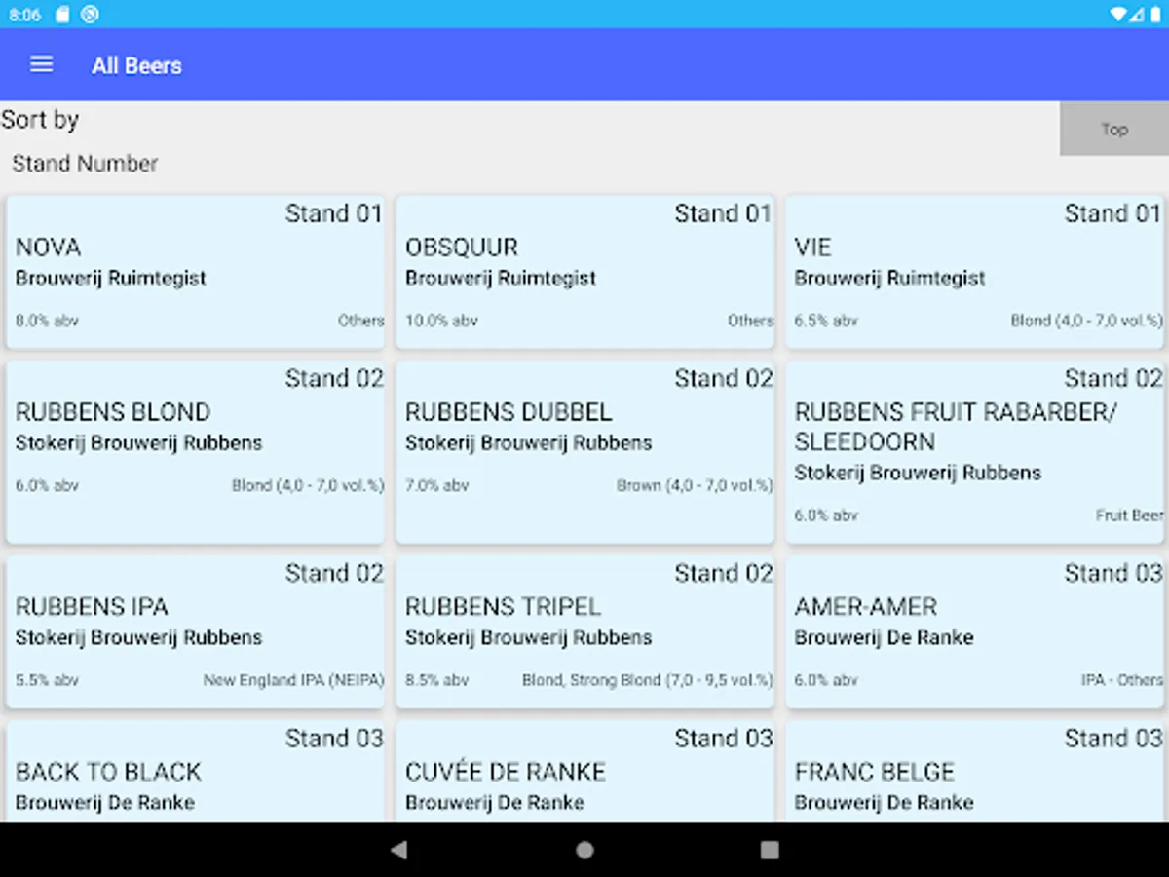Tap the Android recent apps button
The height and width of the screenshot is (877, 1169).
pyautogui.click(x=770, y=850)
